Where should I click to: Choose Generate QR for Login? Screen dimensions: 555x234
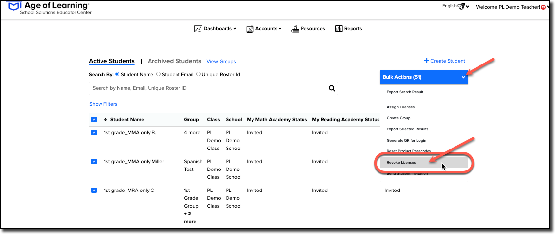point(406,141)
